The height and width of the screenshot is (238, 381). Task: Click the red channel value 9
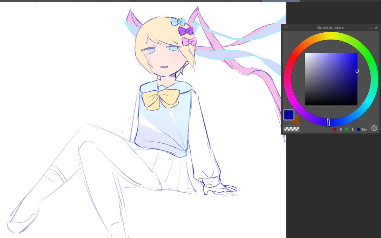pyautogui.click(x=341, y=130)
